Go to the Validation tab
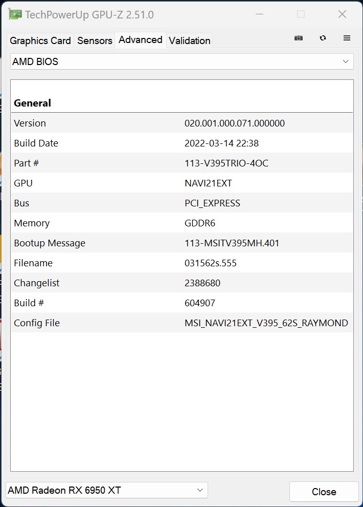Screen dimensions: 363x507 click(x=189, y=40)
